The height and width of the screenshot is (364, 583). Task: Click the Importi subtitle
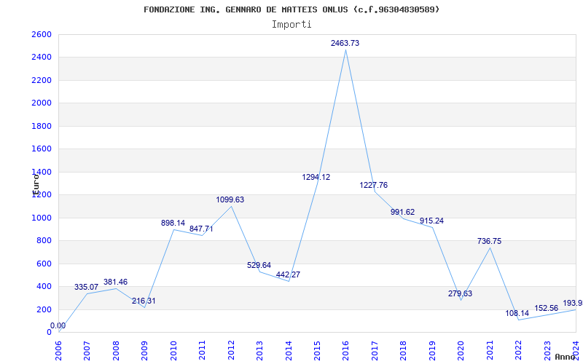tap(291, 25)
